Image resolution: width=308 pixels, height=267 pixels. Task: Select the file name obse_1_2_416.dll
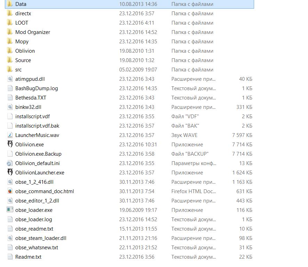[x=34, y=182]
